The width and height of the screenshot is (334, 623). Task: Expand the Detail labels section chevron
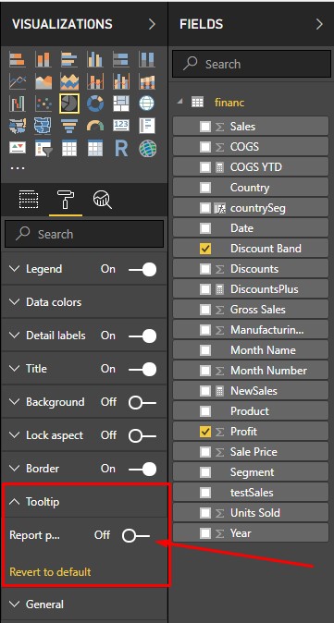click(14, 336)
